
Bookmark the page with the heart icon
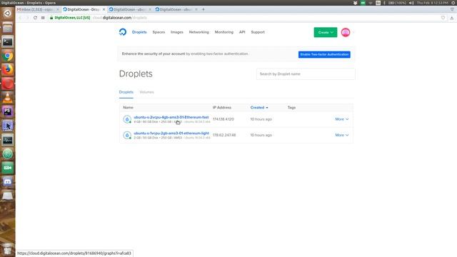[x=443, y=18]
